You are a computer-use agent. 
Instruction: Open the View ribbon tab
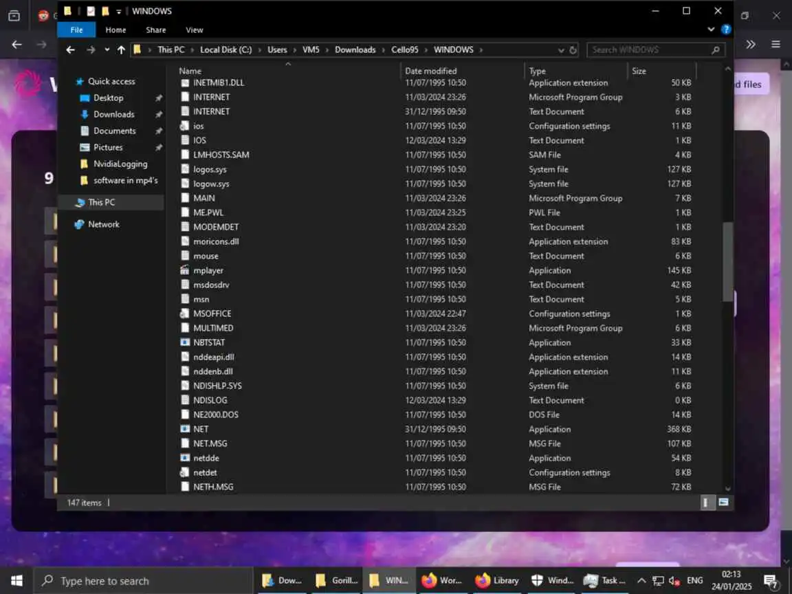(194, 30)
